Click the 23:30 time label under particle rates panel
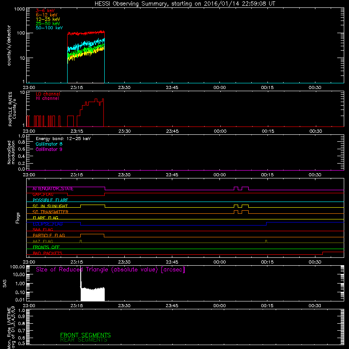Viewport: 349px width, 349px height. point(124,131)
